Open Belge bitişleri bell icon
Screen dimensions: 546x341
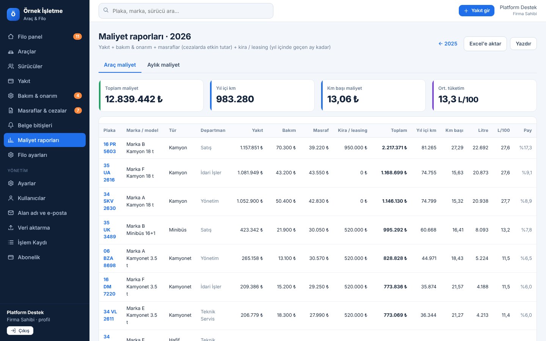tap(11, 125)
